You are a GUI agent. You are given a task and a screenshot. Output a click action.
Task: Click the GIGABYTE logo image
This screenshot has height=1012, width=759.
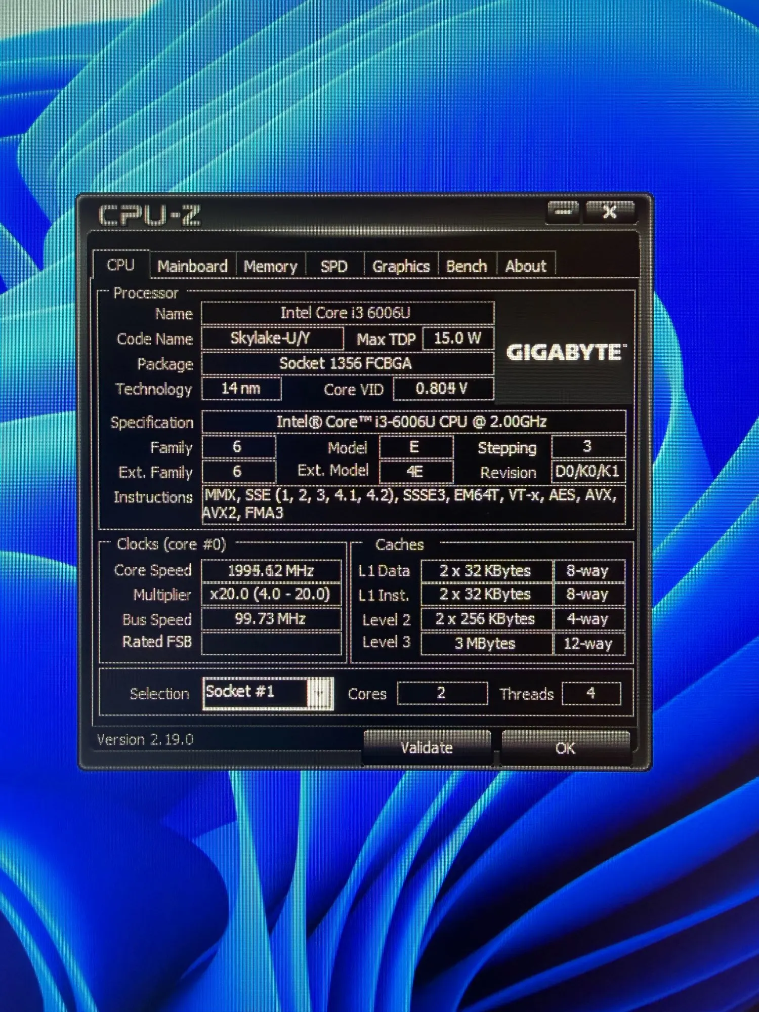point(566,352)
